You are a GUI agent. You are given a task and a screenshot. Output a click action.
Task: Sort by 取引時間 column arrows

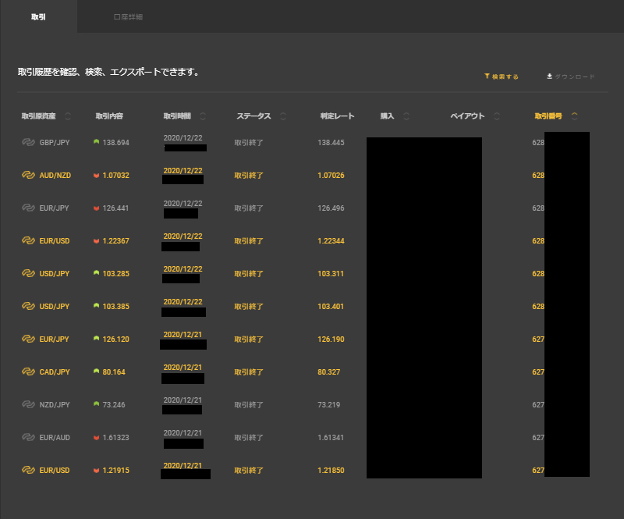click(x=203, y=116)
